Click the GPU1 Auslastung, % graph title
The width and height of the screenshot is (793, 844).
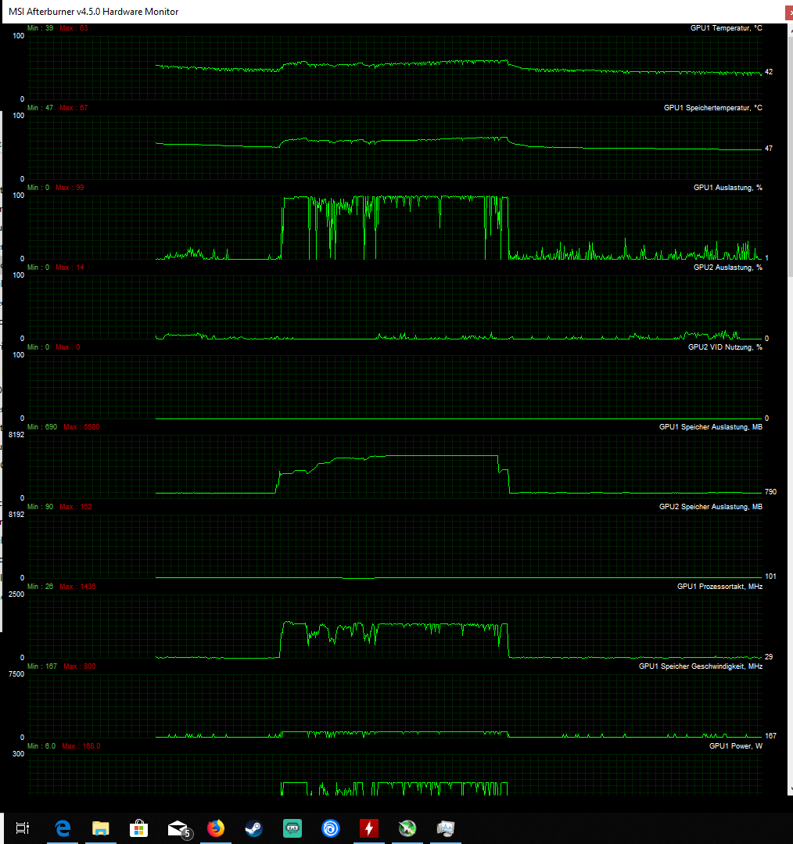[728, 187]
